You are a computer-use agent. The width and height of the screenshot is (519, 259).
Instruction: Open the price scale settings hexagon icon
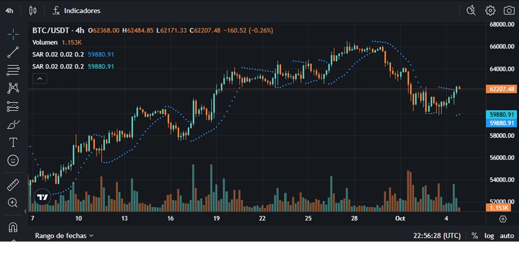[x=503, y=219]
